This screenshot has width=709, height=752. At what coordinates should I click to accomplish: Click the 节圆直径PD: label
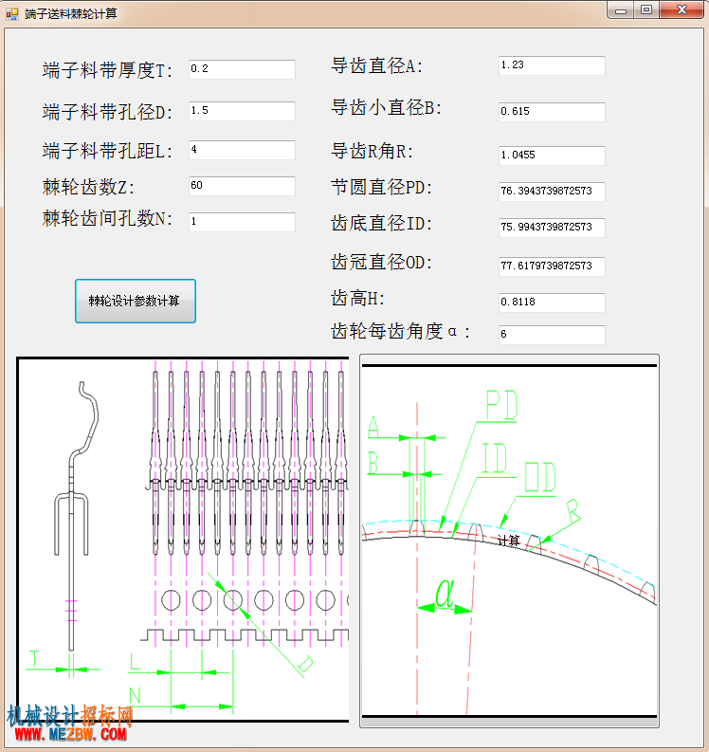point(382,187)
